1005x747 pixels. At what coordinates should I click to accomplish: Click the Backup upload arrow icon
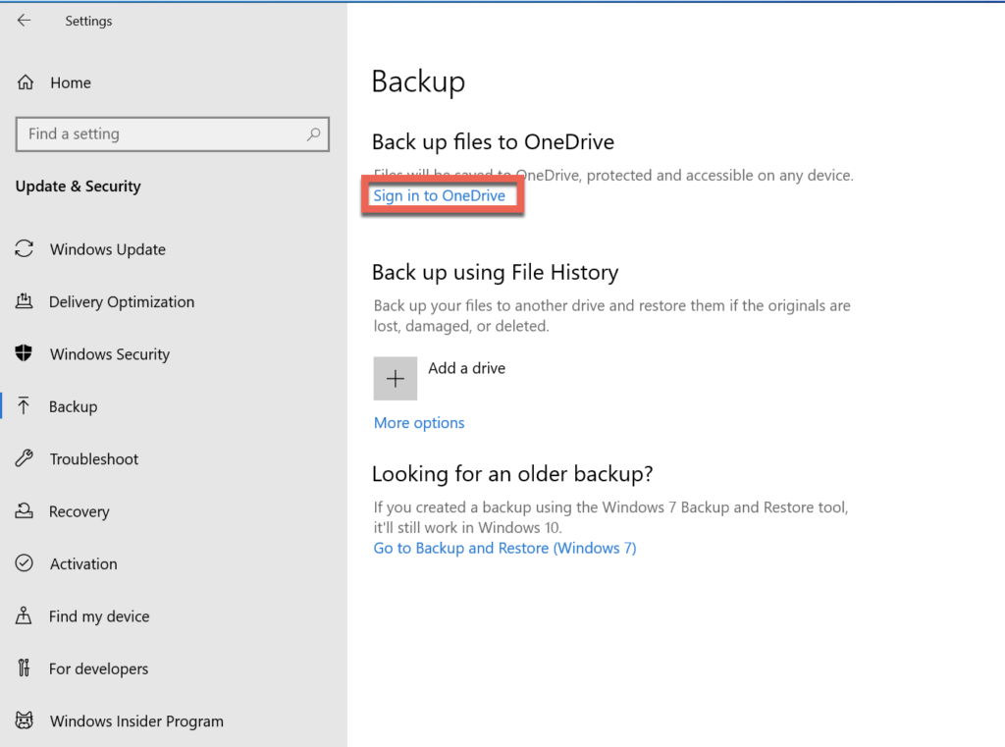[24, 405]
